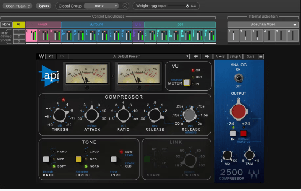
Task: Click the left VU meter display
Action: click(x=87, y=74)
